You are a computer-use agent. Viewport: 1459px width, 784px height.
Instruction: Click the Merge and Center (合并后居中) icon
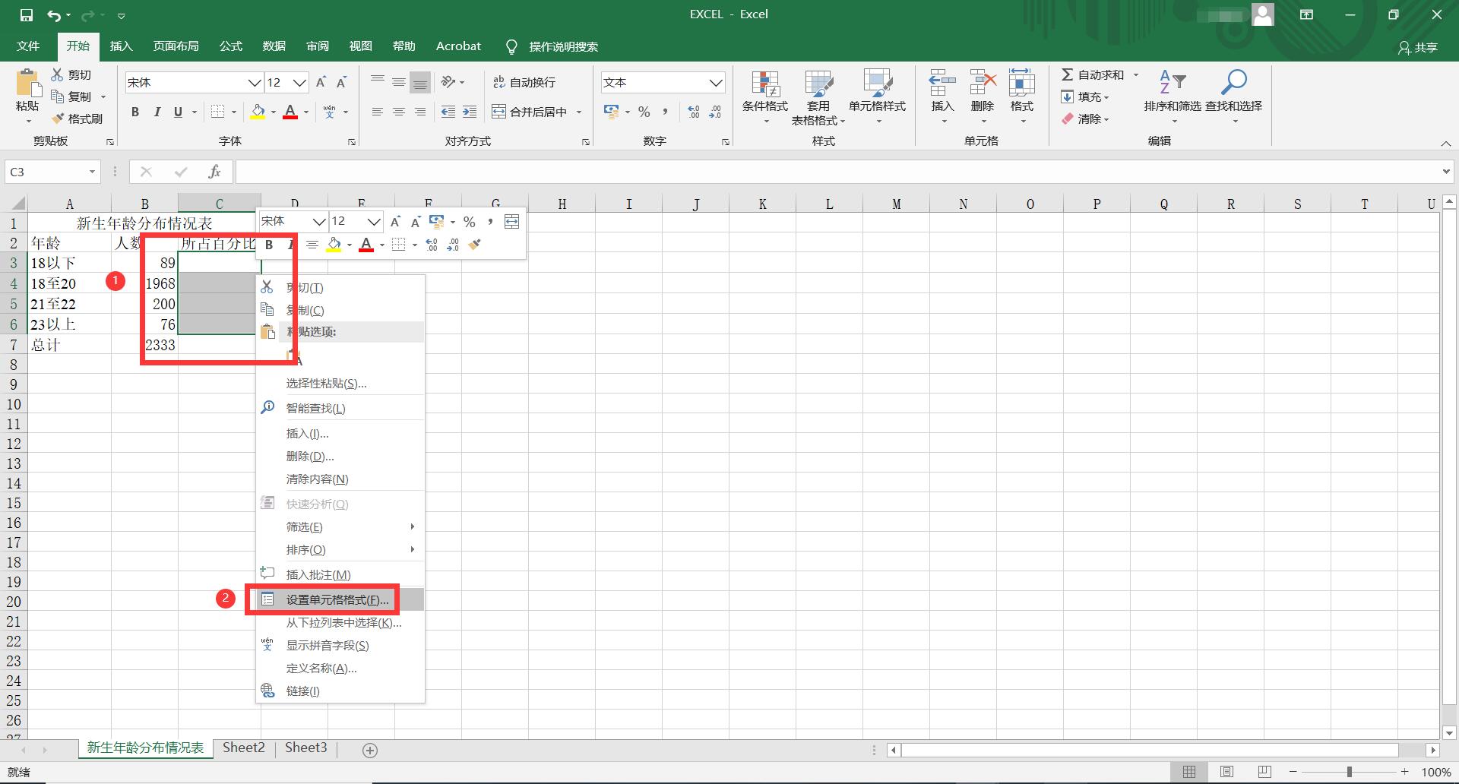[x=498, y=112]
